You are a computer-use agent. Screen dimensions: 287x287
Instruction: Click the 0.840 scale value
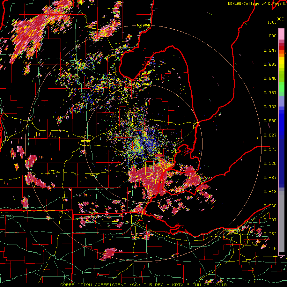click(270, 78)
